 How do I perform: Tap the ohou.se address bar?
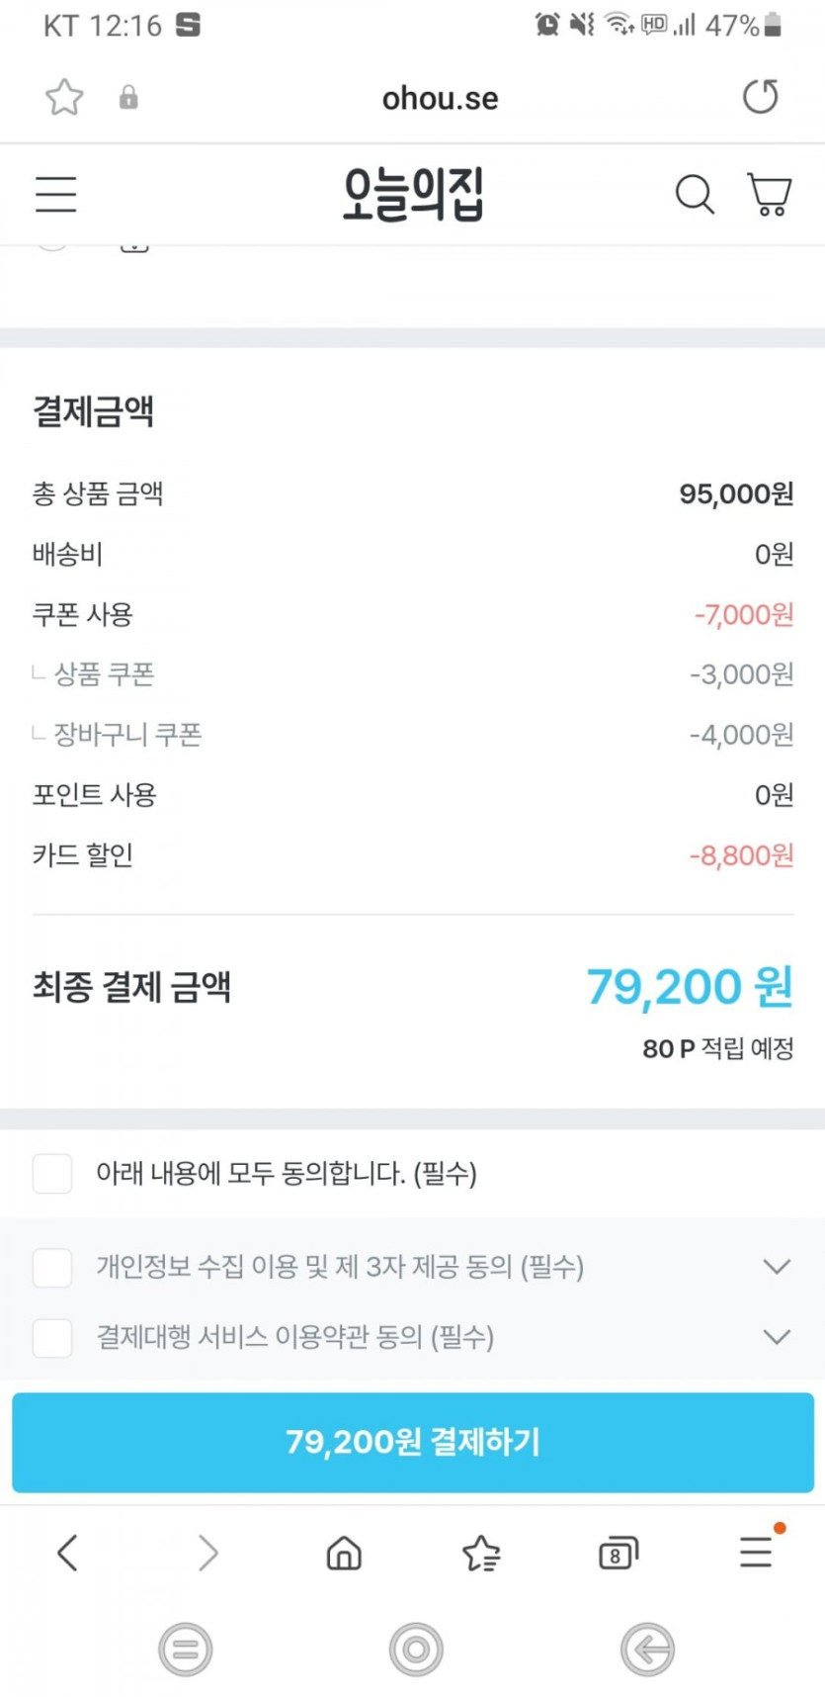[x=440, y=98]
